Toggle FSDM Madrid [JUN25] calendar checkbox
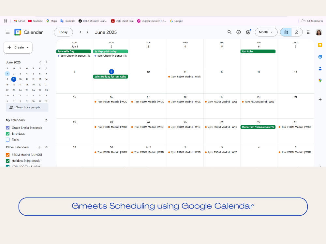This screenshot has height=244, width=326. tap(8, 155)
